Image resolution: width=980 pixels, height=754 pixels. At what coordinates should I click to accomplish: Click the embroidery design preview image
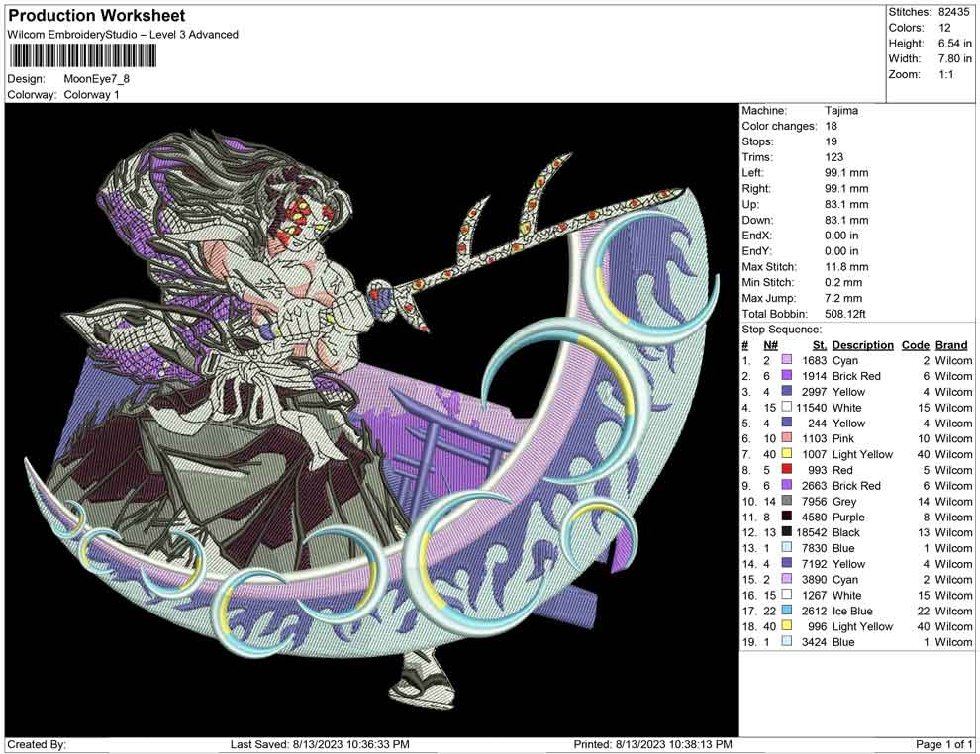(x=372, y=420)
